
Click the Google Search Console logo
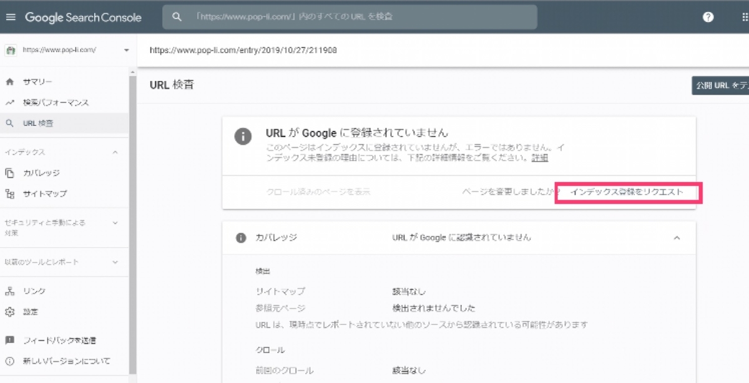tap(83, 17)
